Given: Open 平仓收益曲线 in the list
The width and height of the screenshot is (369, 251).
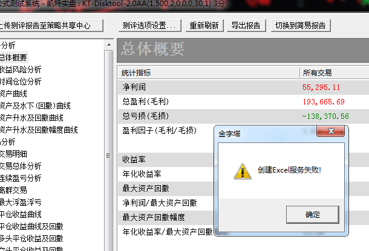Looking at the screenshot, I should (21, 214).
